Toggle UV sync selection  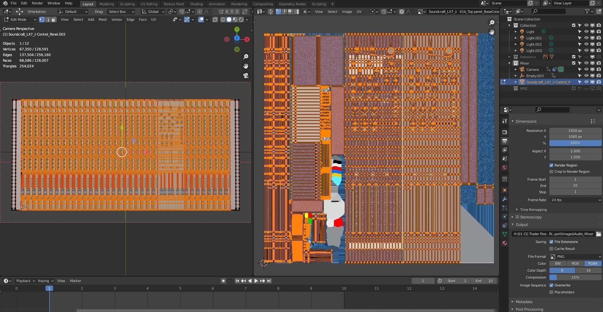click(271, 12)
